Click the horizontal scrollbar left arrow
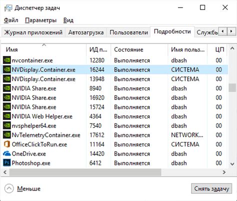 pyautogui.click(x=5, y=172)
